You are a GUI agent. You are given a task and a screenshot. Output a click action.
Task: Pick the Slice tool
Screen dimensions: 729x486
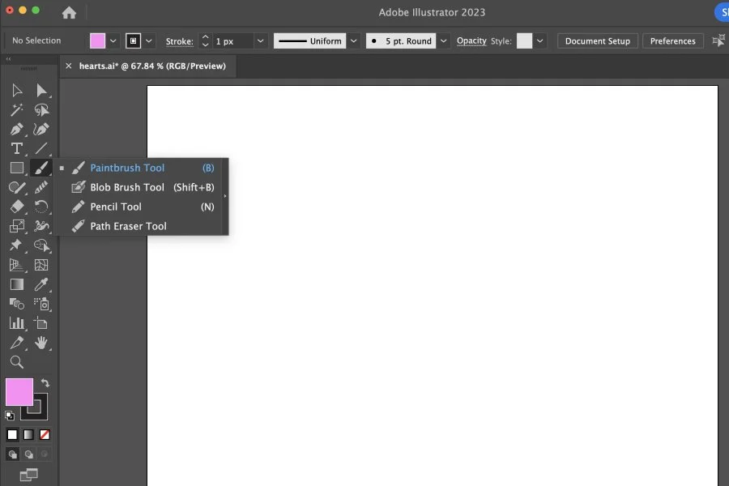point(17,343)
